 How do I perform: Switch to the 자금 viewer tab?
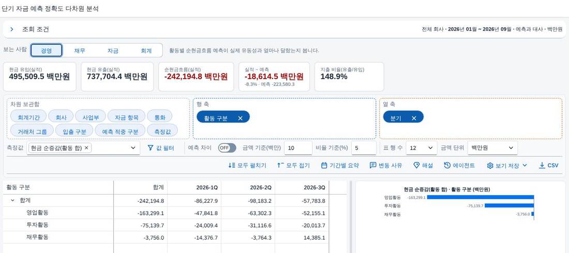(113, 51)
